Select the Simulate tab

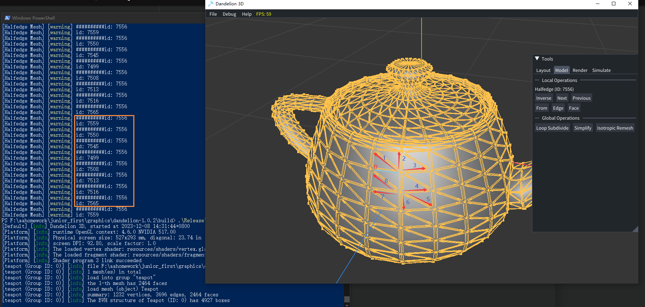(x=601, y=71)
